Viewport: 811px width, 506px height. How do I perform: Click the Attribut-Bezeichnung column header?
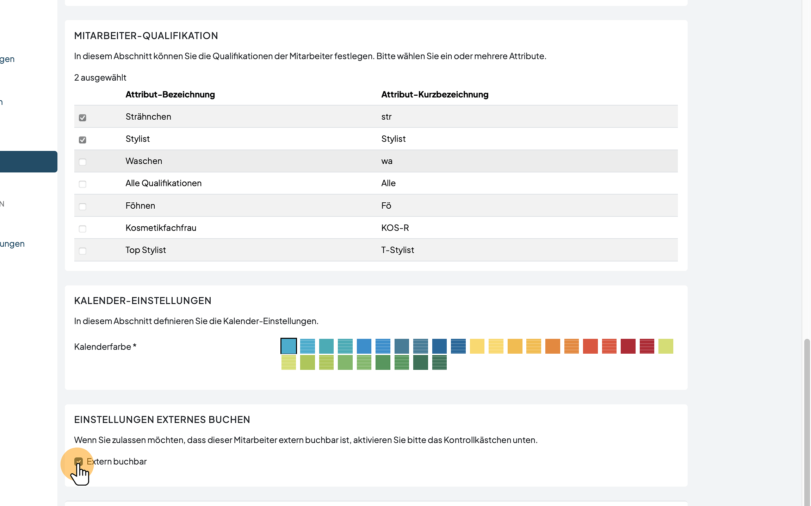(x=170, y=94)
